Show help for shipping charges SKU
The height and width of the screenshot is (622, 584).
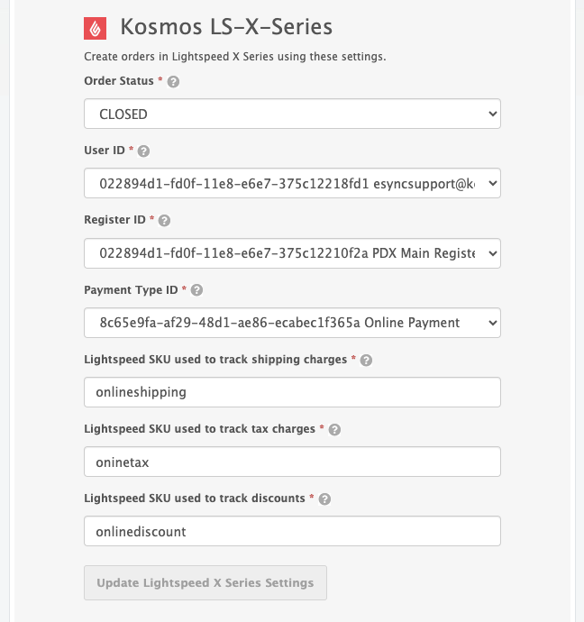366,360
